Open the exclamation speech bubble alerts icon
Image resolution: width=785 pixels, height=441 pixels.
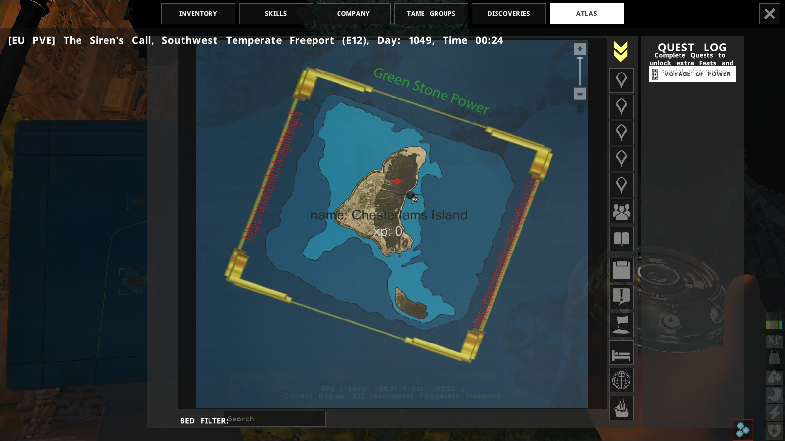point(622,297)
